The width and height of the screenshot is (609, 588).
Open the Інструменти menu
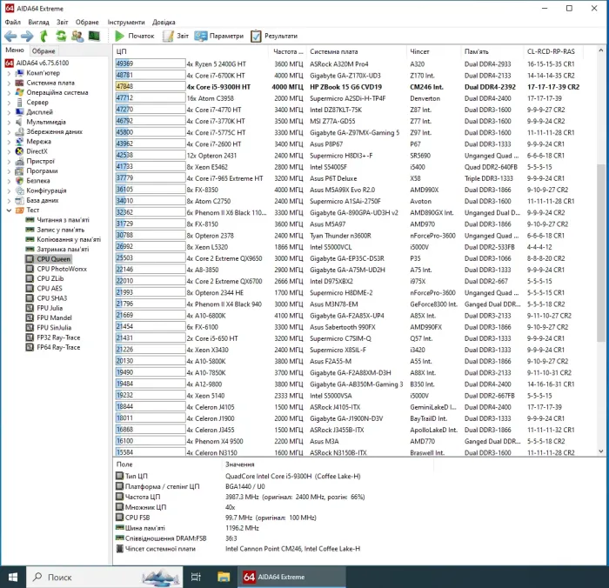point(126,22)
